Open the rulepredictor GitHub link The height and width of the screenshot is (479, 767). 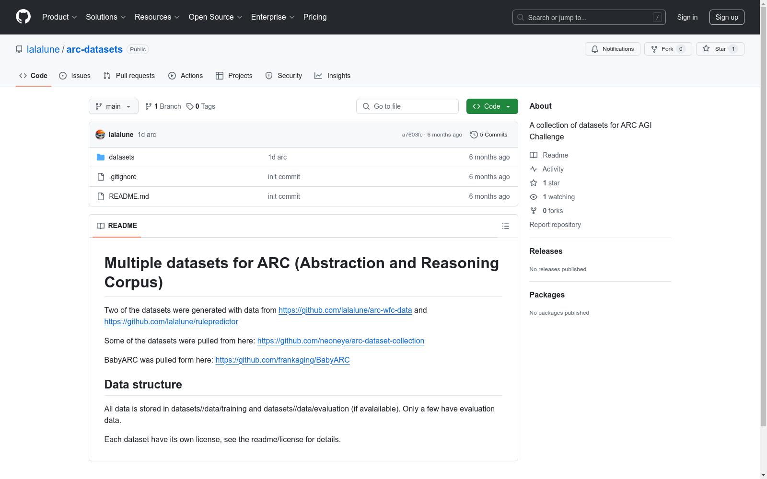click(x=171, y=321)
